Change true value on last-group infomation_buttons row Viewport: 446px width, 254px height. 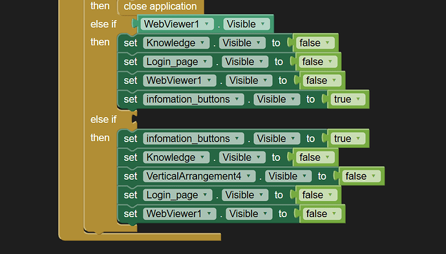pos(348,138)
